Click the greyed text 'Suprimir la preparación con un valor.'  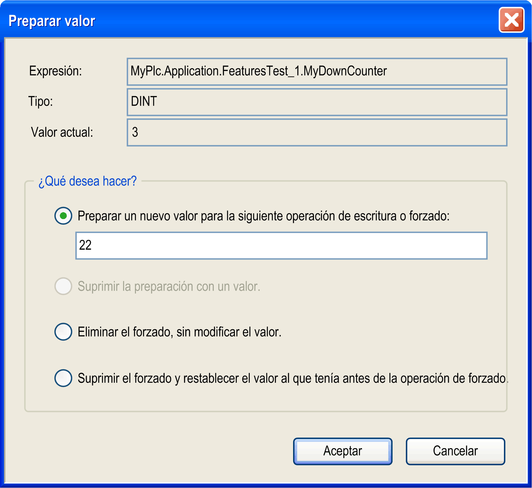pos(169,286)
